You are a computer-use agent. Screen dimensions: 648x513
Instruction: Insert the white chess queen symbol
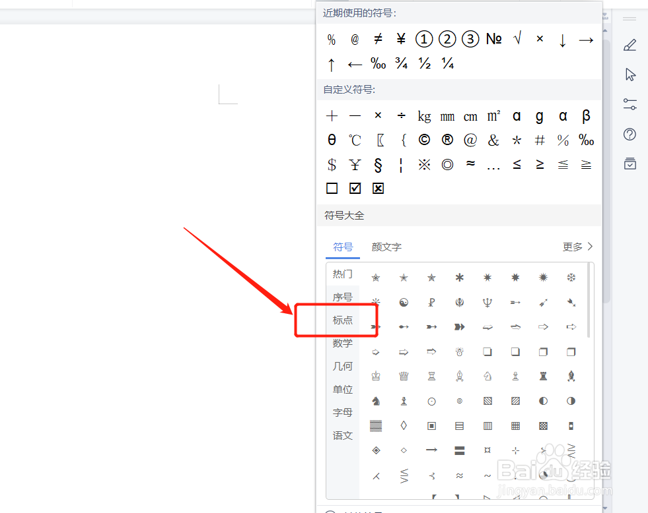click(x=404, y=376)
